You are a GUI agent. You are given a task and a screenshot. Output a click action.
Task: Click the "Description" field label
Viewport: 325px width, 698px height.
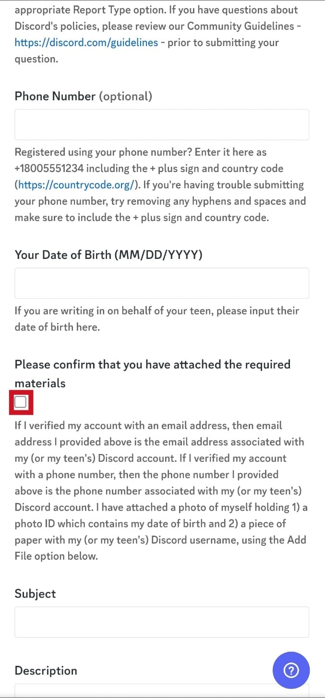click(46, 671)
